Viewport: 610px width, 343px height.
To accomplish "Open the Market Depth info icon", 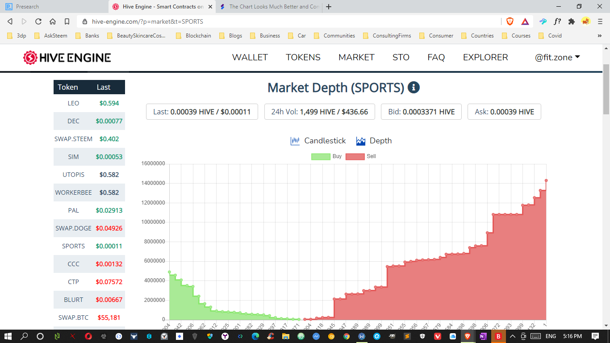I will pyautogui.click(x=414, y=88).
